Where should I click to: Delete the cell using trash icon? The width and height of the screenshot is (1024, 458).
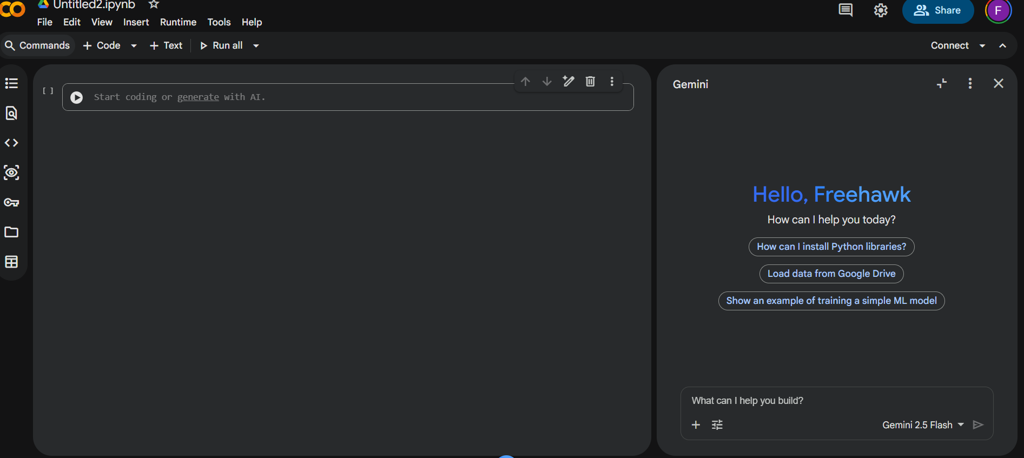pyautogui.click(x=590, y=81)
